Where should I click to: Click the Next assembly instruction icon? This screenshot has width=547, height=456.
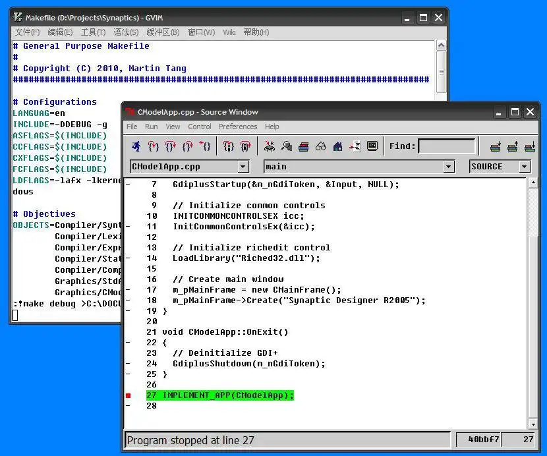point(245,146)
